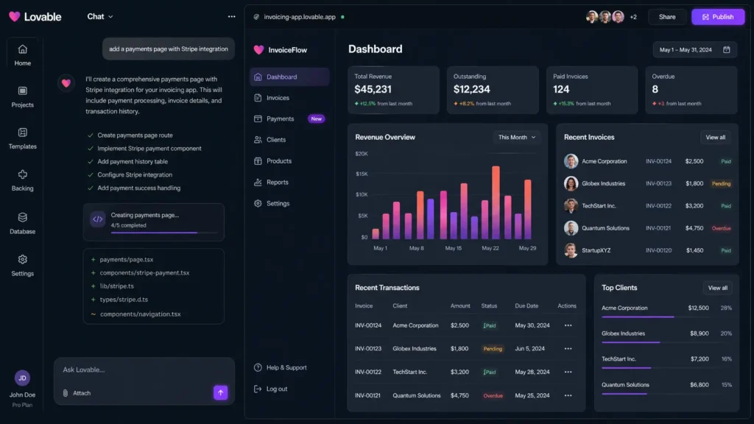
Task: Click the Lovable heart logo
Action: (13, 16)
